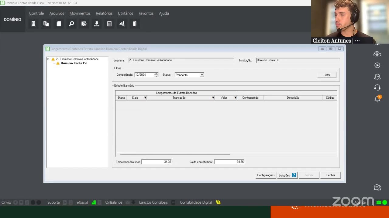Open the Relatórios menu
This screenshot has height=218, width=389.
point(104,13)
